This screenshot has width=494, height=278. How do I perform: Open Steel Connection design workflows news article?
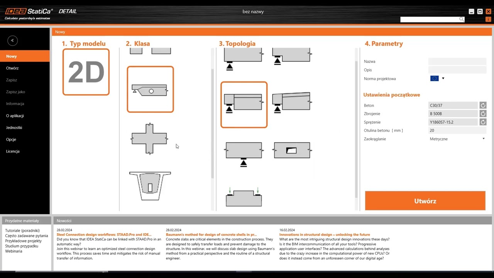tap(104, 234)
